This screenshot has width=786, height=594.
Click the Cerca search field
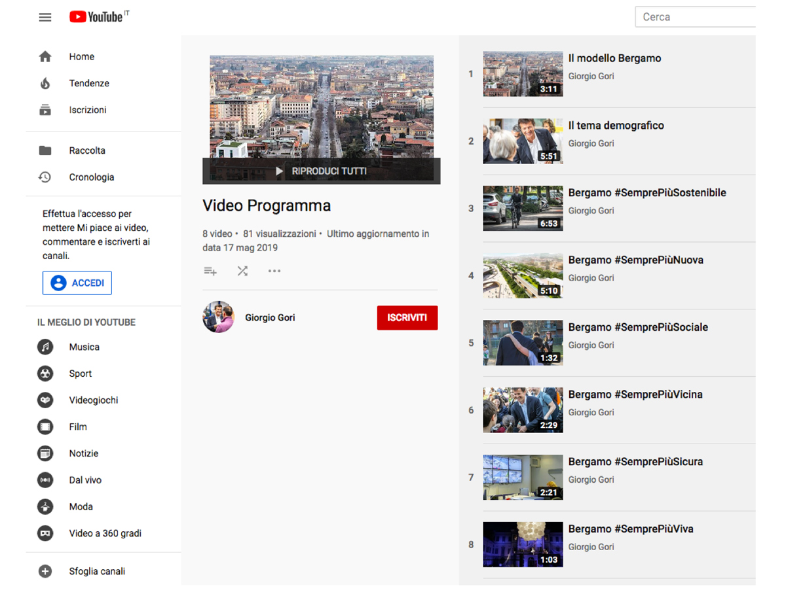[x=696, y=17]
